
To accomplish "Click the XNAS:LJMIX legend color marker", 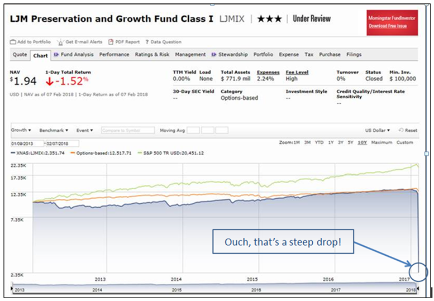I will tap(13, 153).
